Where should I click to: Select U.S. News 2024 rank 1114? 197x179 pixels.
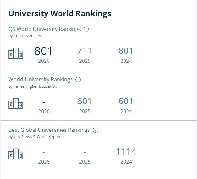[126, 152]
